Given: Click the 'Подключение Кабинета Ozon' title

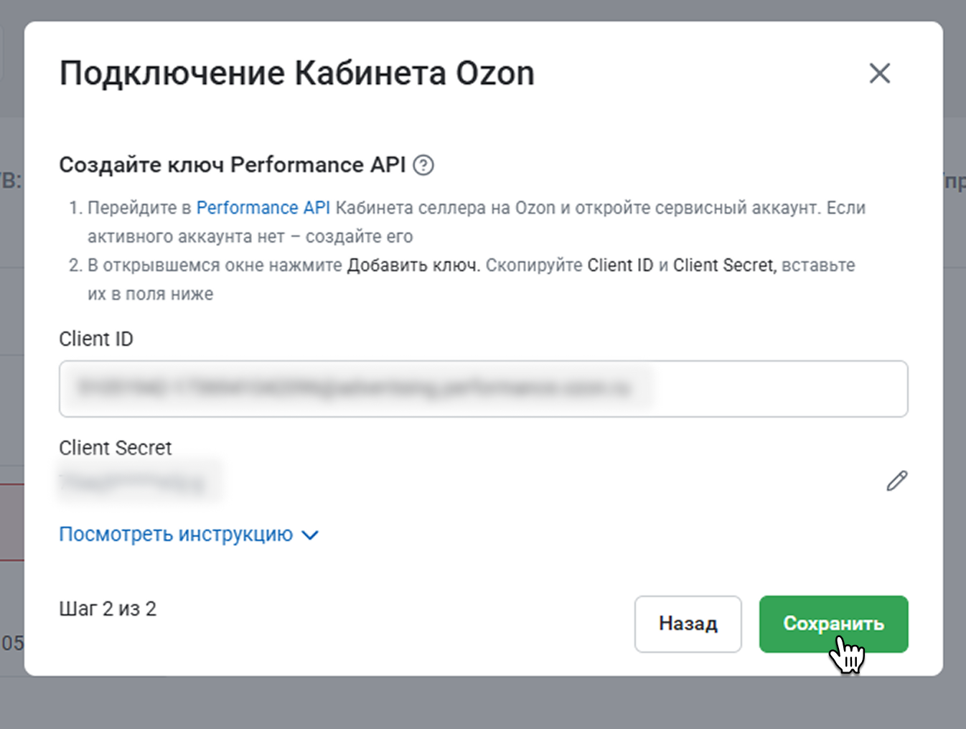Looking at the screenshot, I should coord(297,73).
